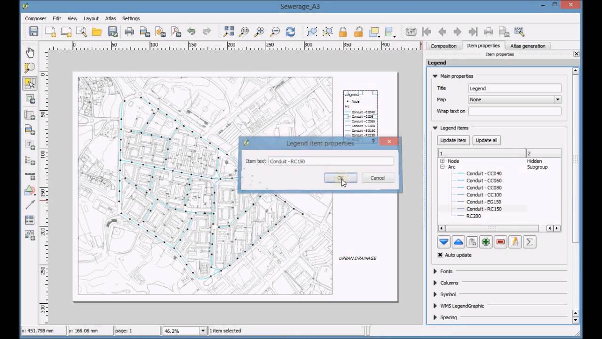Go to first atlas feature
Screen dimensions: 602x339
(427, 32)
